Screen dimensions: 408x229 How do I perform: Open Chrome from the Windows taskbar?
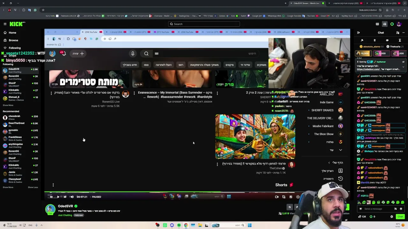(x=186, y=226)
